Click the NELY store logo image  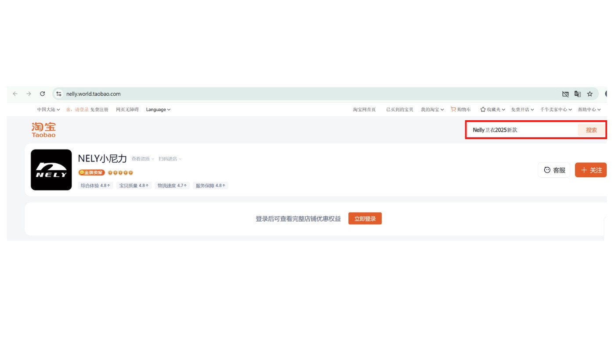[x=51, y=170]
